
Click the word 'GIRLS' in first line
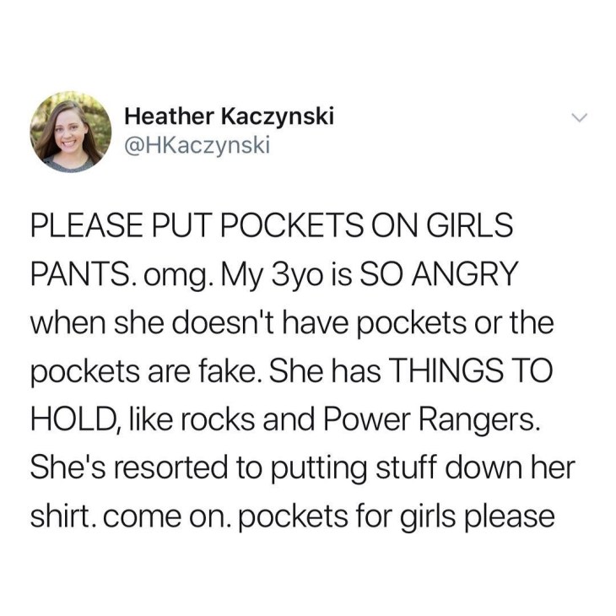(470, 224)
